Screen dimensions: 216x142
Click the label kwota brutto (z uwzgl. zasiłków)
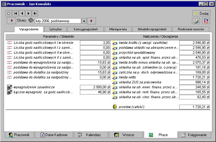[143, 43]
